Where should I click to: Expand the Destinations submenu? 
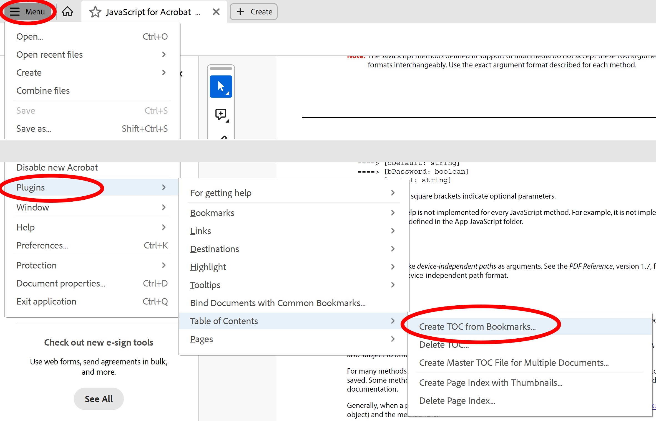293,249
